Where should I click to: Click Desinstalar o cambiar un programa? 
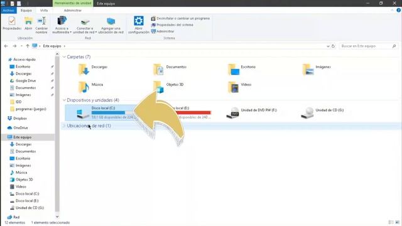tap(180, 18)
